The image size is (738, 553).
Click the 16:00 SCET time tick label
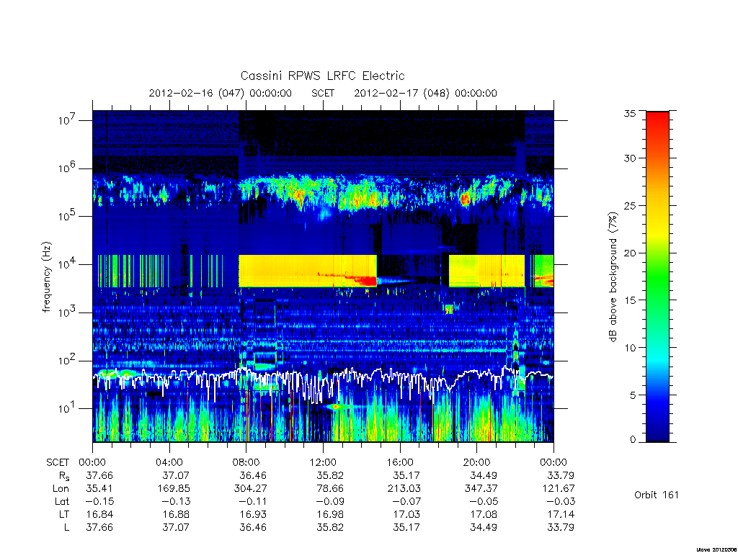tap(400, 462)
